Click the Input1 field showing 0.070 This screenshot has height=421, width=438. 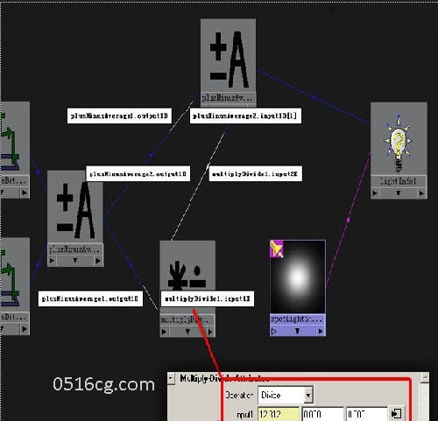[x=322, y=414]
